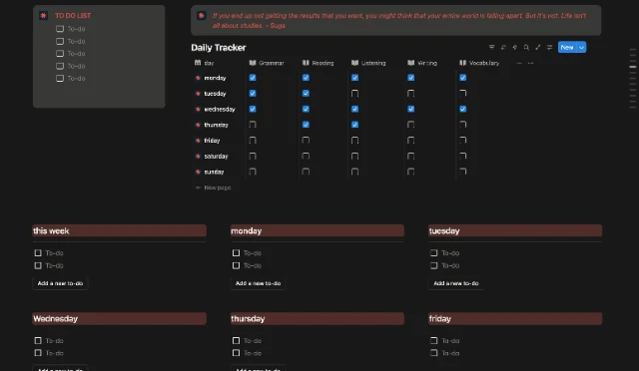
Task: Click the book icon in the Listening header
Action: [x=355, y=63]
